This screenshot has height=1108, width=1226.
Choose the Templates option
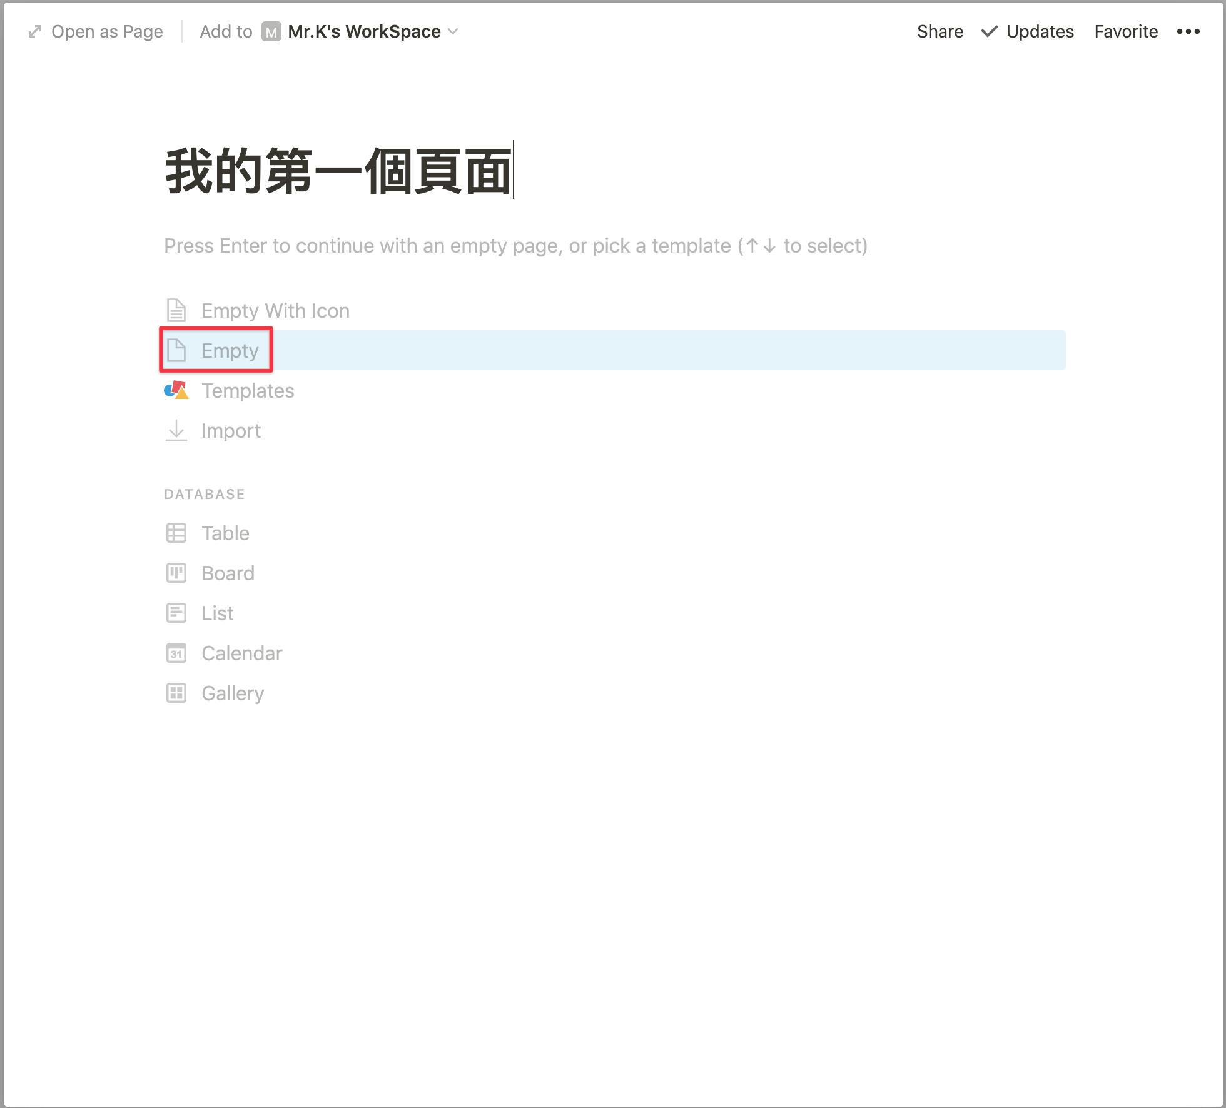(248, 390)
